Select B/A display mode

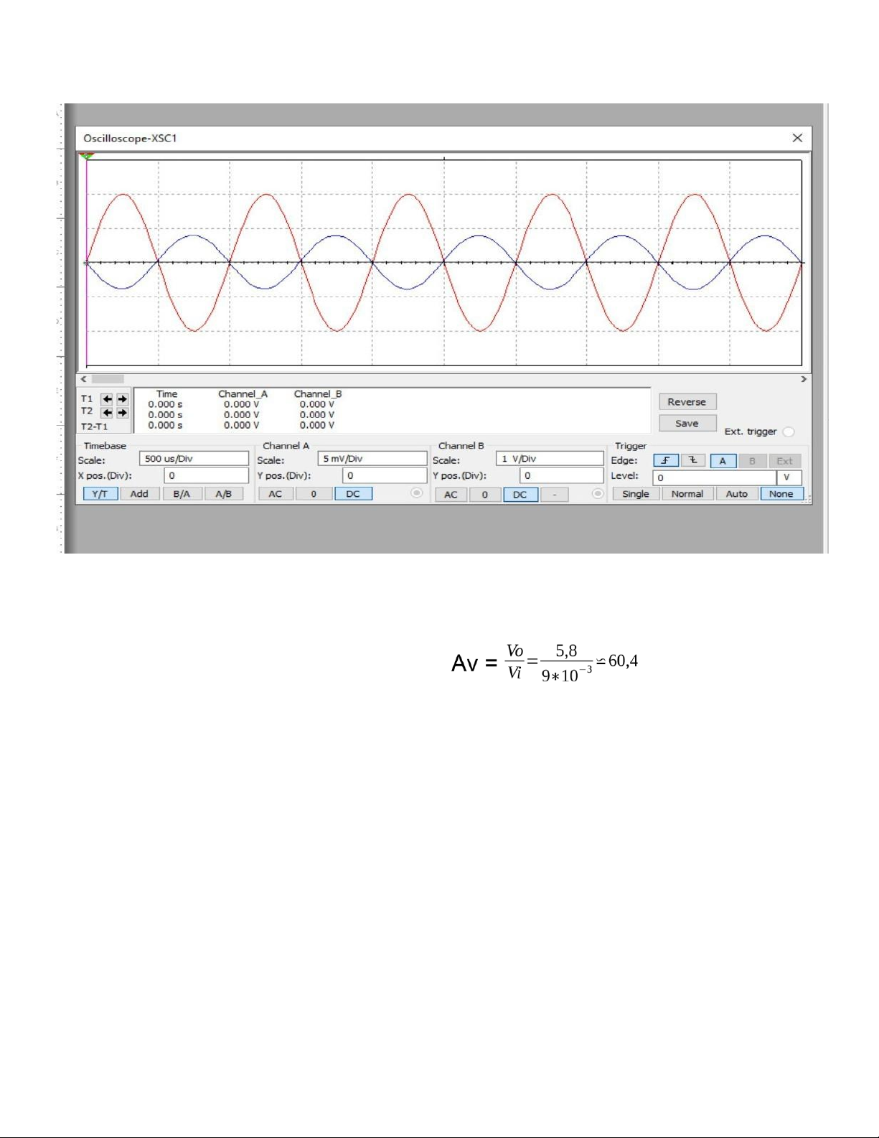[182, 494]
